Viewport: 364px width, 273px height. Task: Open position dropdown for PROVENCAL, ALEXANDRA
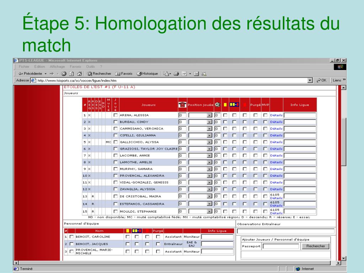(x=209, y=176)
